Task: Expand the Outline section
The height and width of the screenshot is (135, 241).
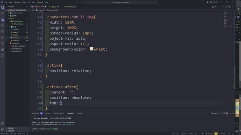Action: point(18,128)
